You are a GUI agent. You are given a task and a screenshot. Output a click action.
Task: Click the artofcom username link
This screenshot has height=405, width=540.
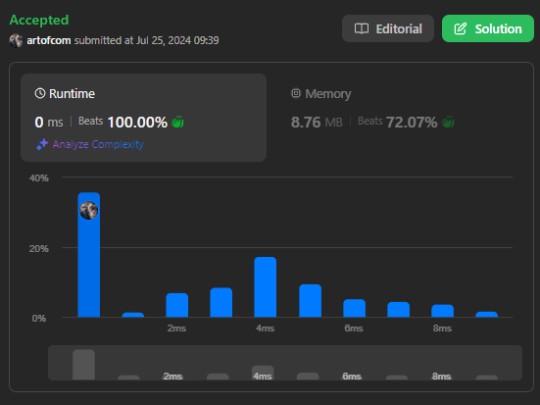(x=49, y=40)
